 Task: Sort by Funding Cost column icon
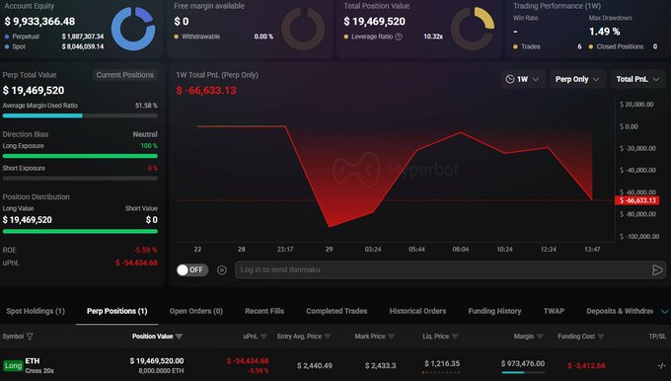(x=601, y=337)
